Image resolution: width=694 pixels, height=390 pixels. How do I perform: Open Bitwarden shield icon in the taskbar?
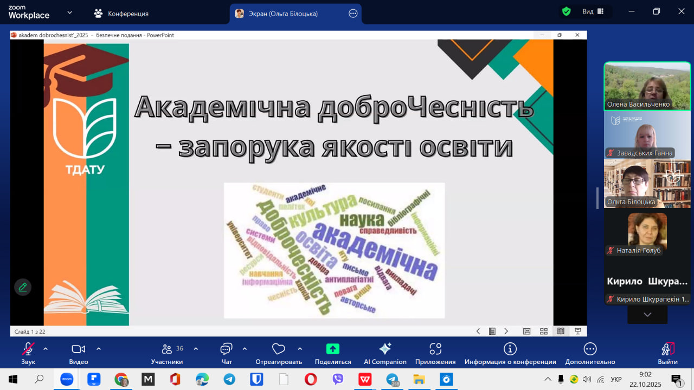tap(256, 379)
